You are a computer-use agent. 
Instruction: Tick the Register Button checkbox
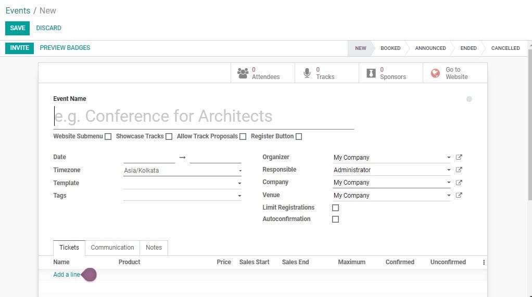[299, 136]
